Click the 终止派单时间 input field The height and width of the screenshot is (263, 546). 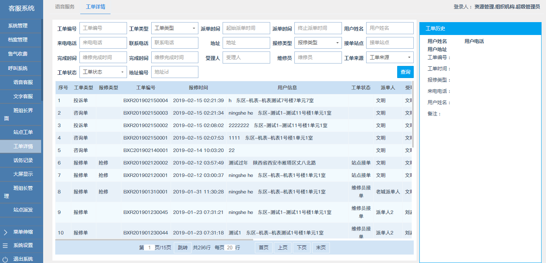click(x=318, y=28)
